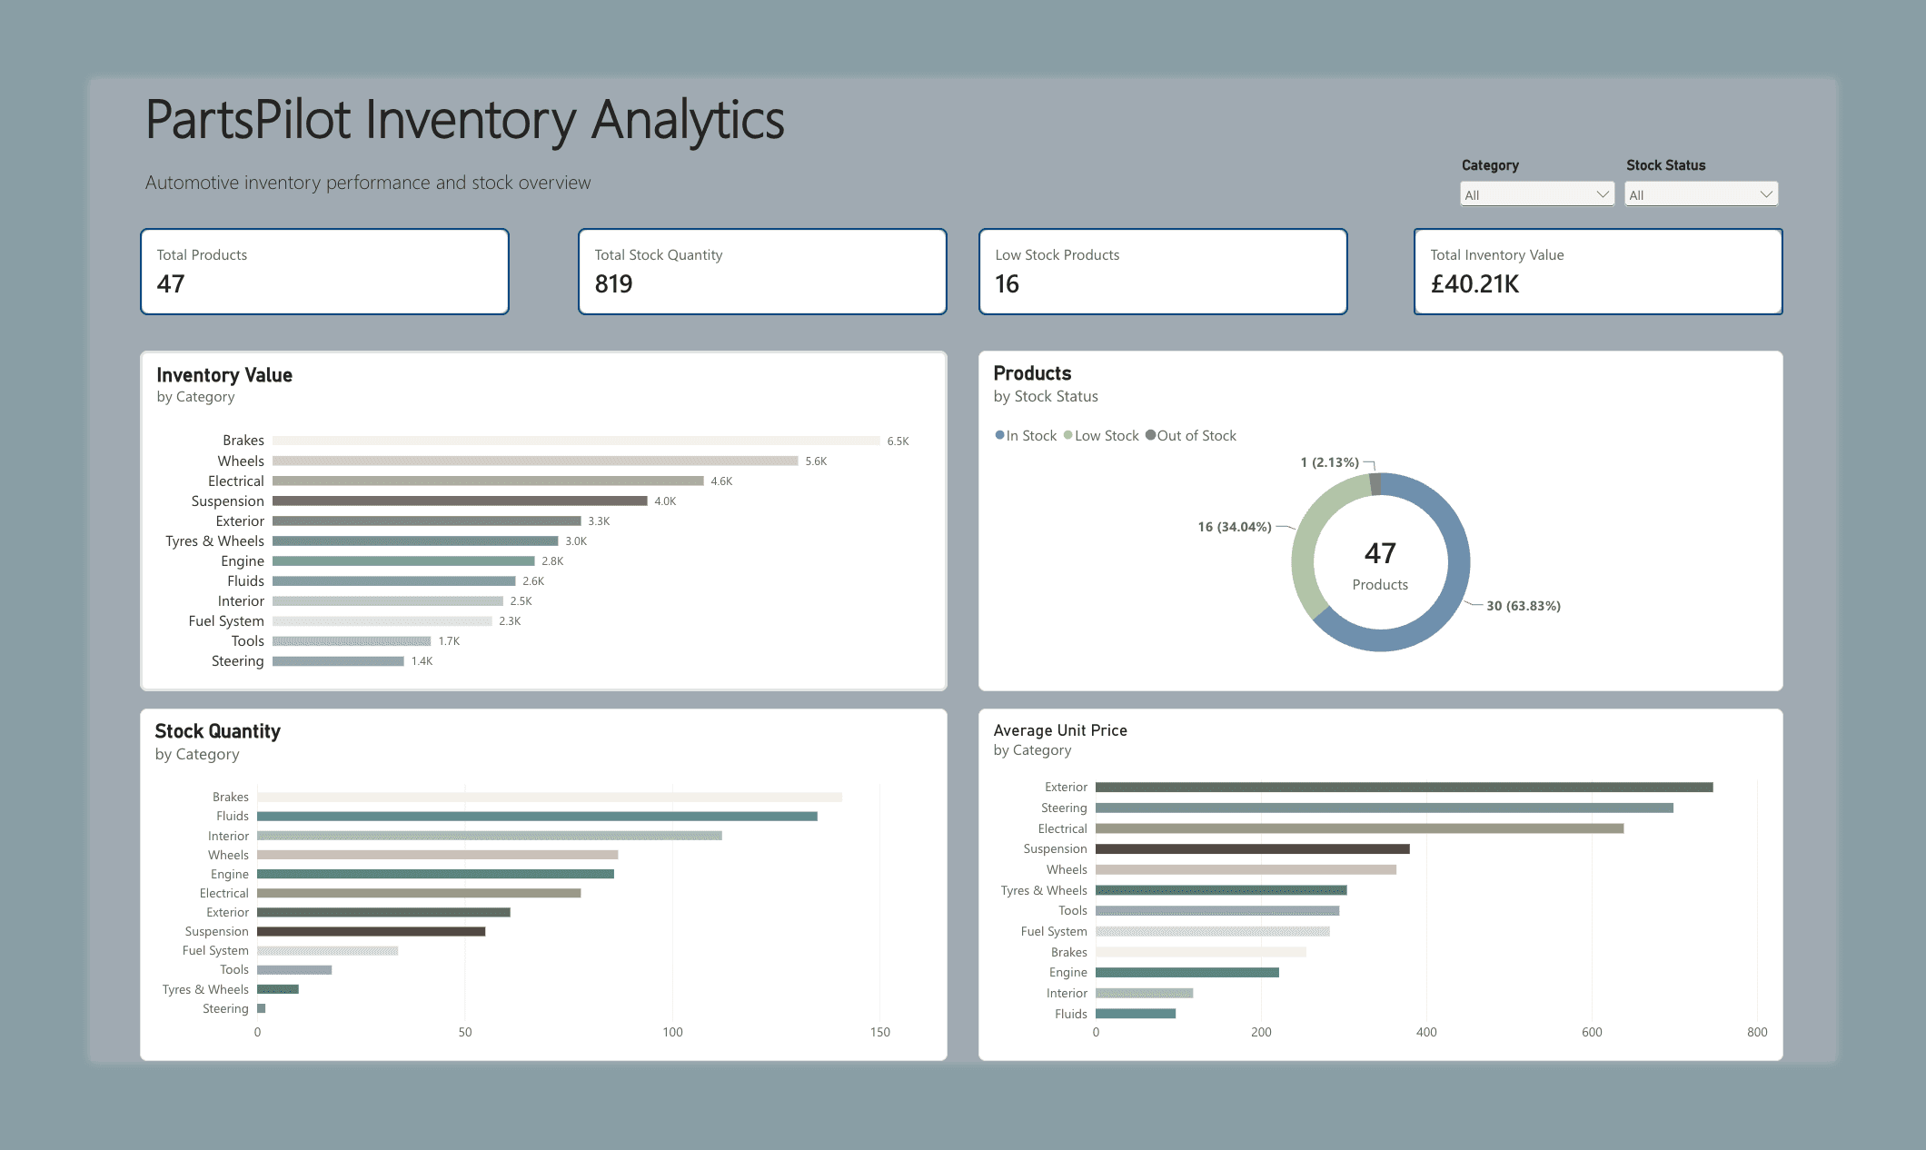Click the Low Stock legend marker
1926x1150 pixels.
click(x=1068, y=435)
